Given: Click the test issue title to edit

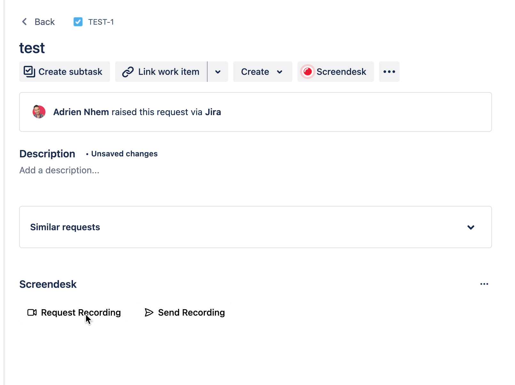Looking at the screenshot, I should click(32, 48).
